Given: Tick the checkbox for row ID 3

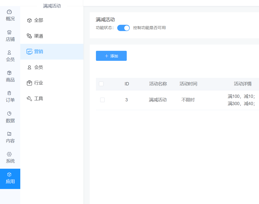Looking at the screenshot, I should 102,100.
